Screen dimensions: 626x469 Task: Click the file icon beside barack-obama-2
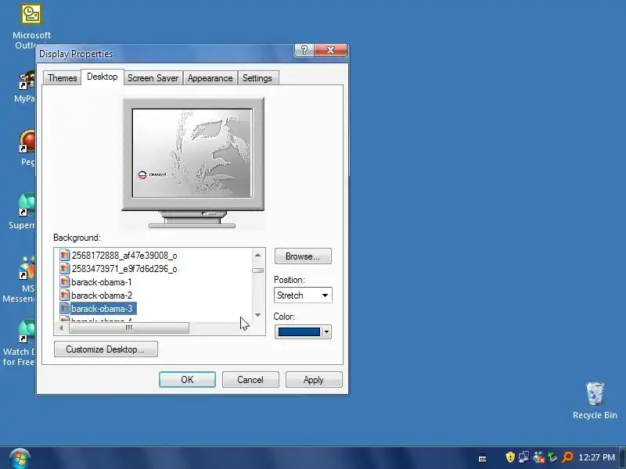64,295
